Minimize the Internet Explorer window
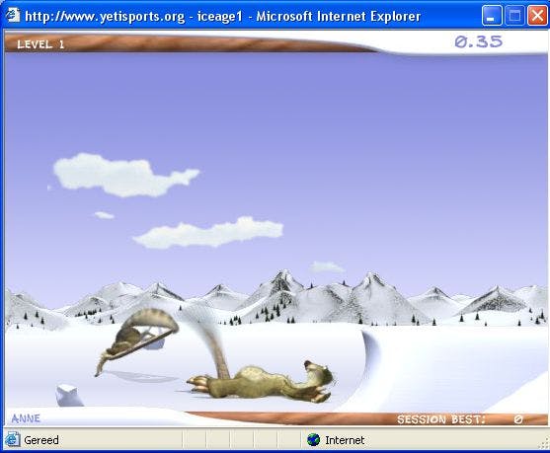Image resolution: width=550 pixels, height=453 pixels. pos(492,16)
